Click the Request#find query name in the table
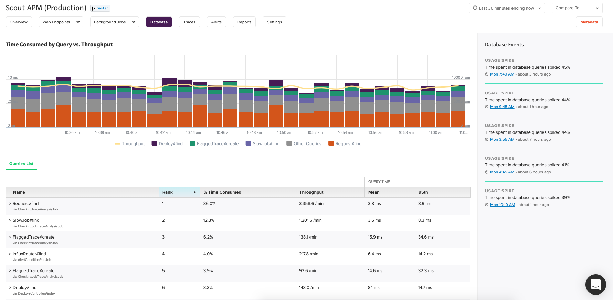 pos(26,204)
